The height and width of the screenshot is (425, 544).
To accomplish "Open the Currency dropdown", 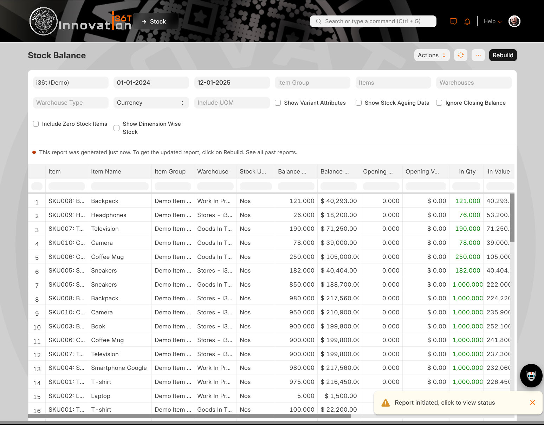I will point(151,103).
